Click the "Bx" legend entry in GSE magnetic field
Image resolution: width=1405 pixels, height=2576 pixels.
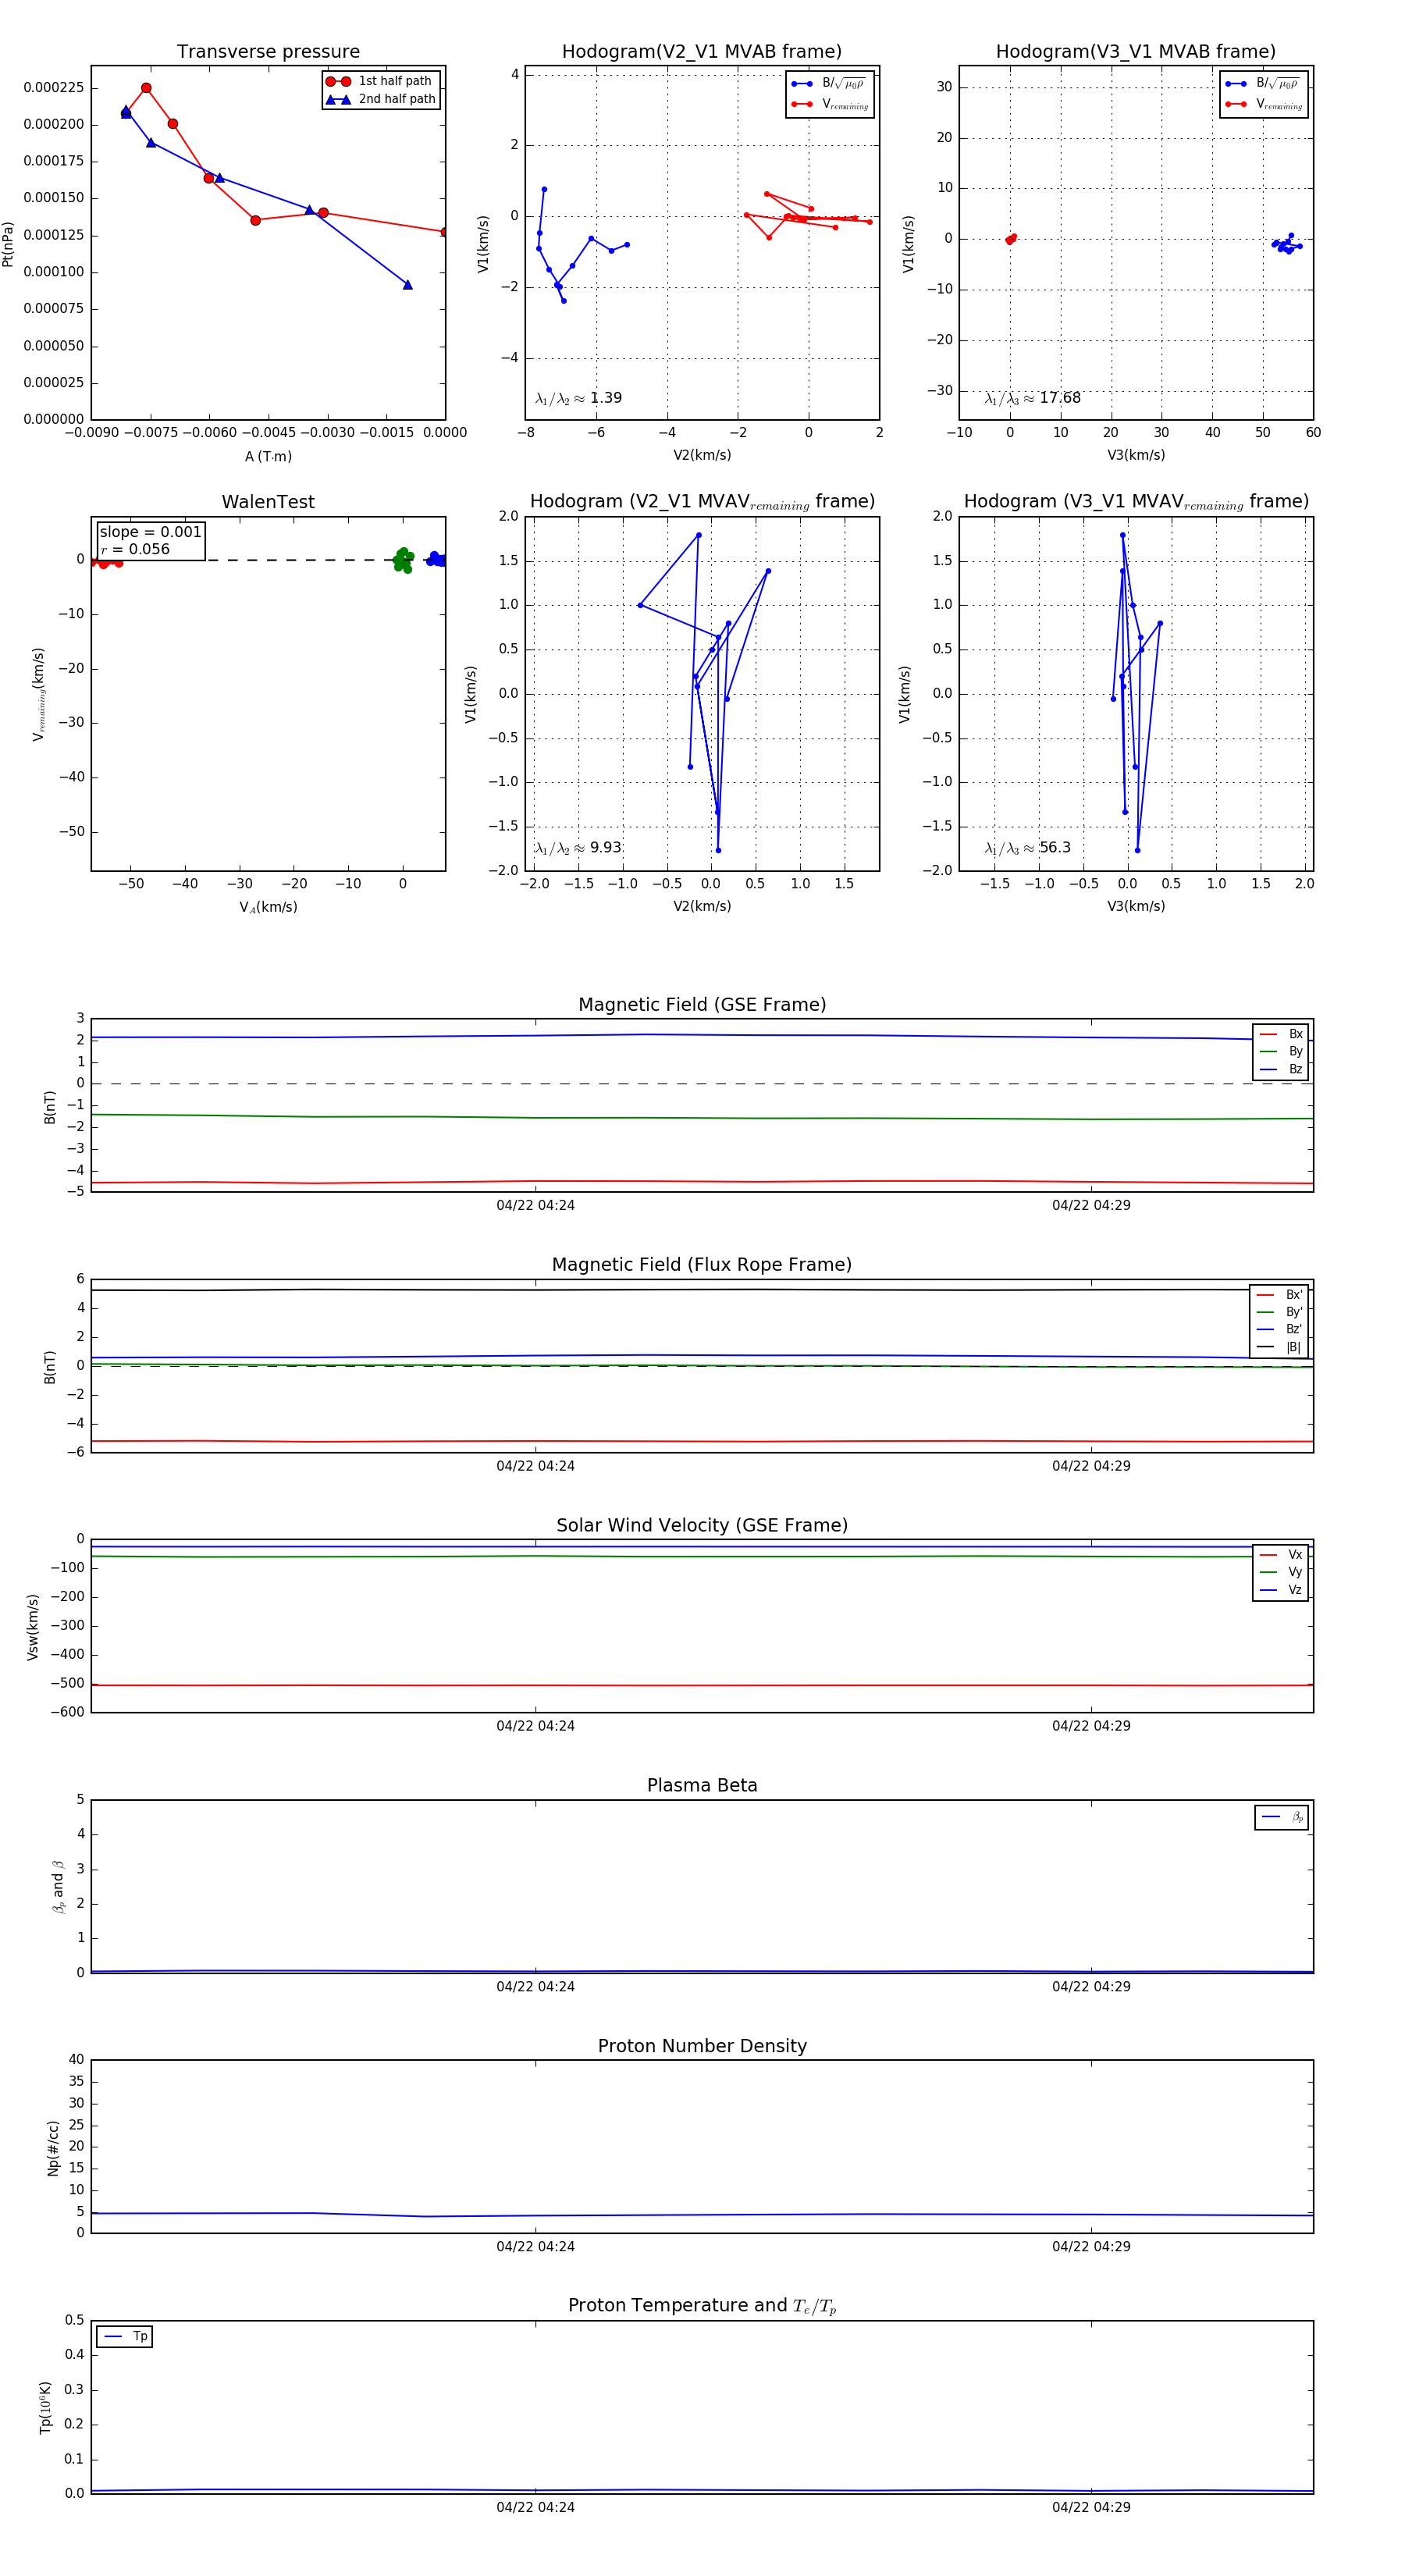coord(1281,1034)
